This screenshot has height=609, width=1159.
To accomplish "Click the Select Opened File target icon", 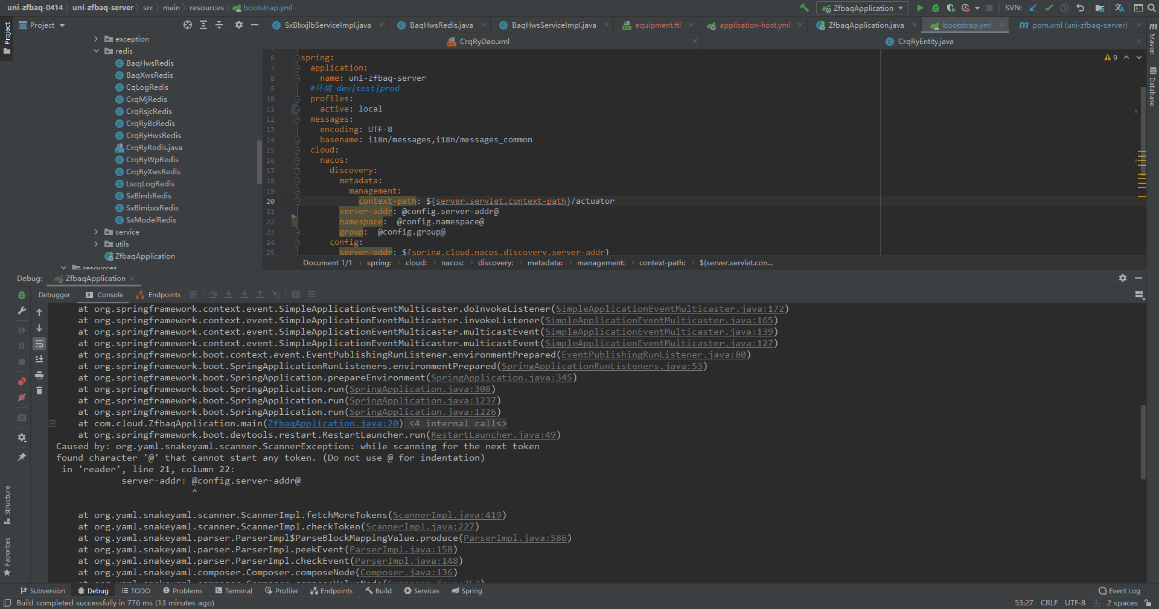I will point(188,25).
